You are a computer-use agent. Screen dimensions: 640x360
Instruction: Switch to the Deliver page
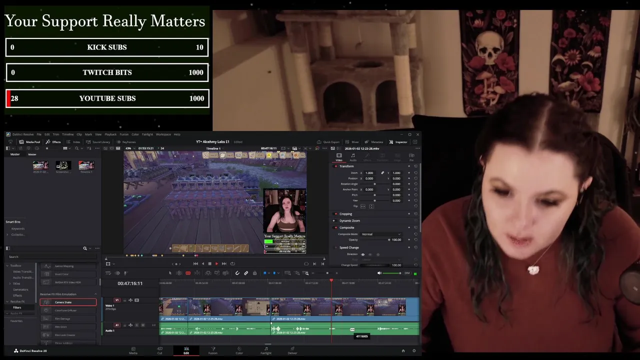tap(292, 350)
